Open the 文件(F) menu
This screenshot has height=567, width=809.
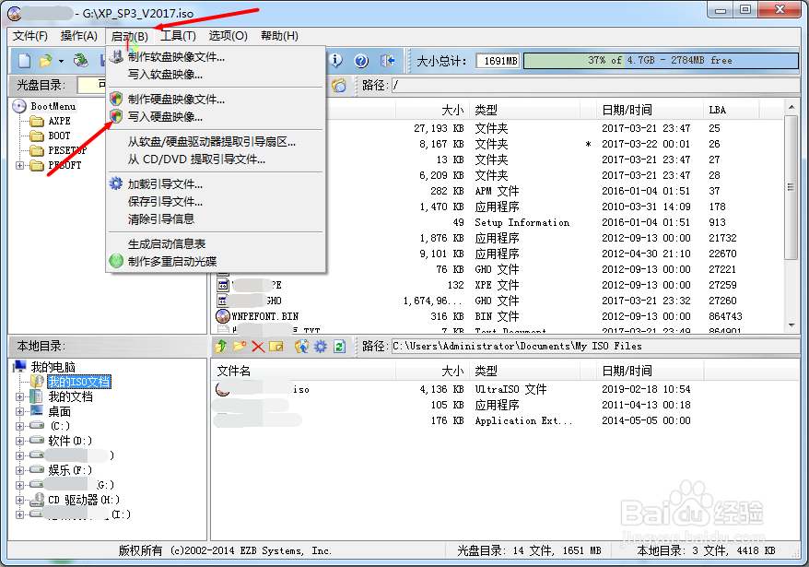pyautogui.click(x=29, y=36)
